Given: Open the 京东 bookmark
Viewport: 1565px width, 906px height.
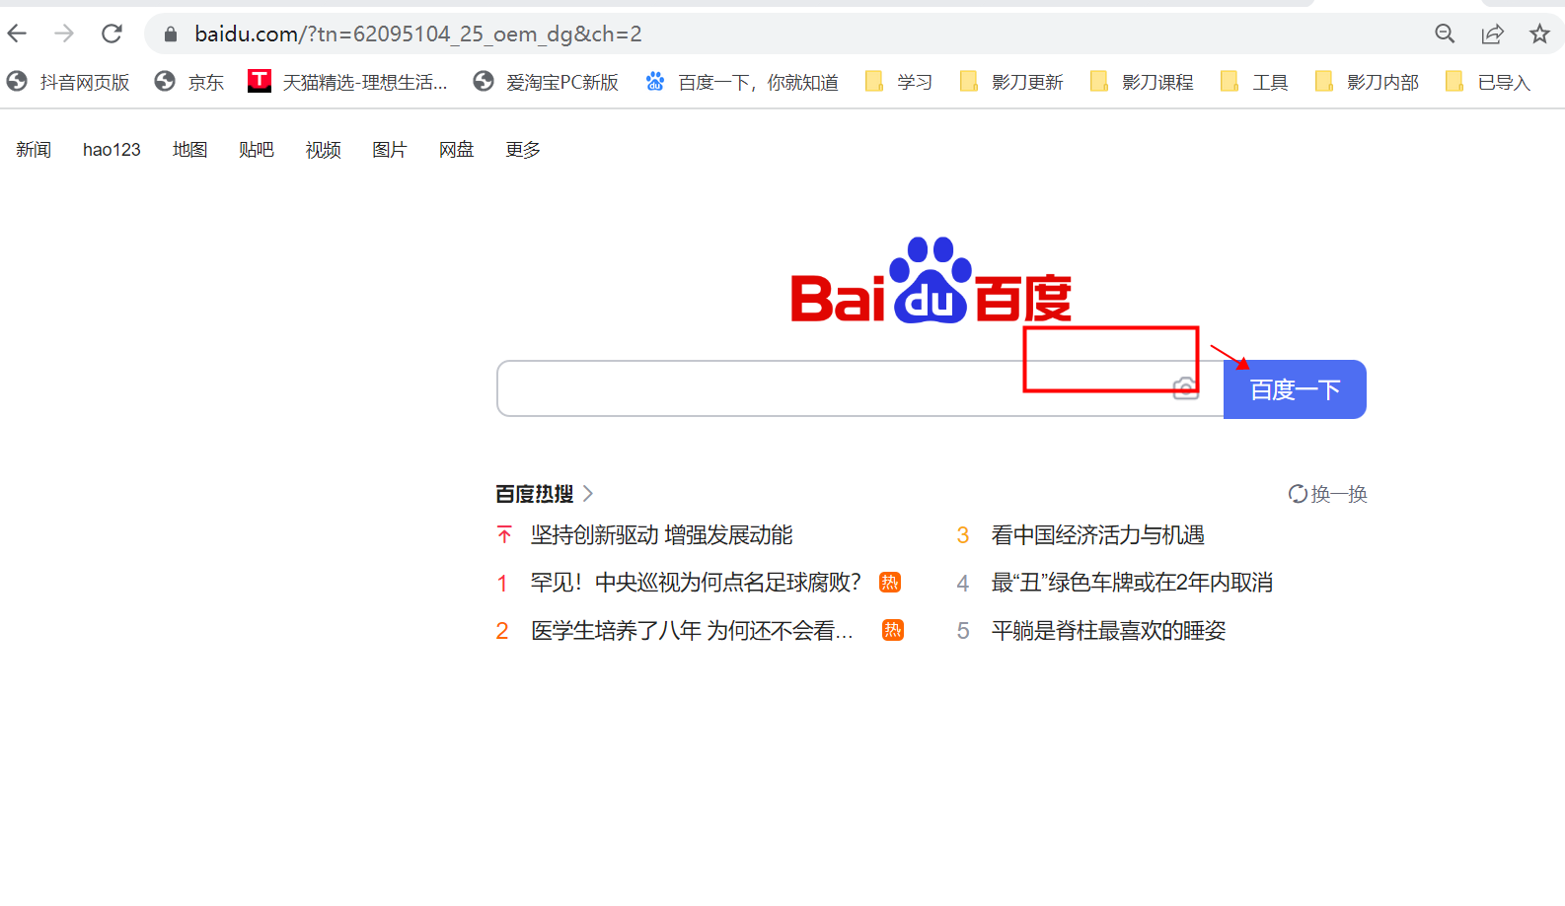Looking at the screenshot, I should click(189, 82).
